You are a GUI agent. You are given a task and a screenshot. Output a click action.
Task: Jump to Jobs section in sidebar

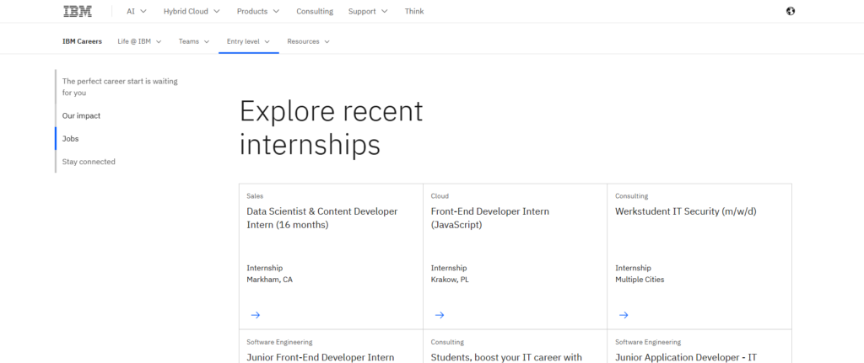71,139
